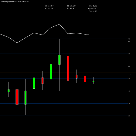Click the OH: 4.07 reading
136x136 pixels.
[93, 9]
